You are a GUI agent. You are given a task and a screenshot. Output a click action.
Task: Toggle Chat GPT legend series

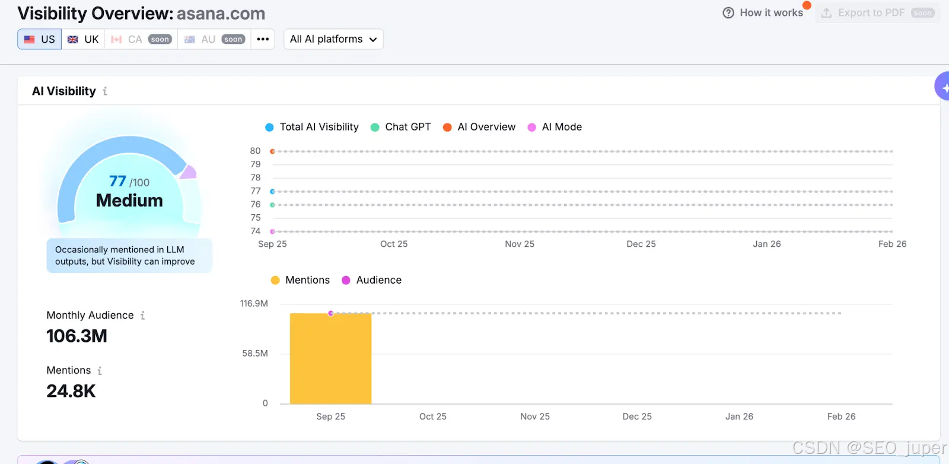(401, 127)
